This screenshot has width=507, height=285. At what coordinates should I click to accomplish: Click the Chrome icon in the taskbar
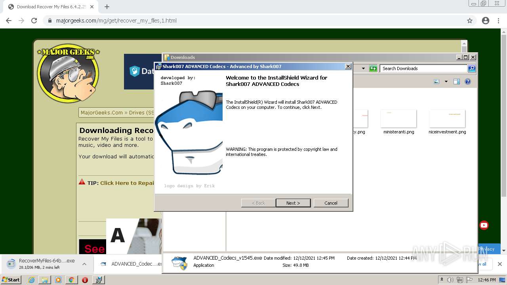pos(71,280)
